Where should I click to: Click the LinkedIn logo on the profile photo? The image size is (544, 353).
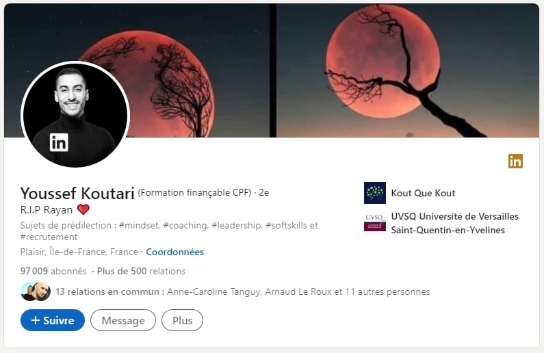(59, 142)
